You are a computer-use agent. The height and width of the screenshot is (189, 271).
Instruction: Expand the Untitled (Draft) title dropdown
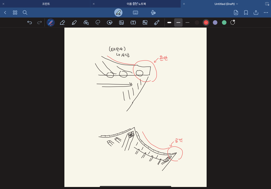click(237, 4)
